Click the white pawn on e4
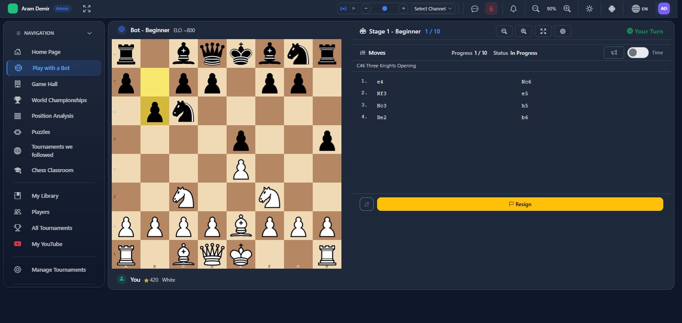The width and height of the screenshot is (682, 323). (x=241, y=168)
